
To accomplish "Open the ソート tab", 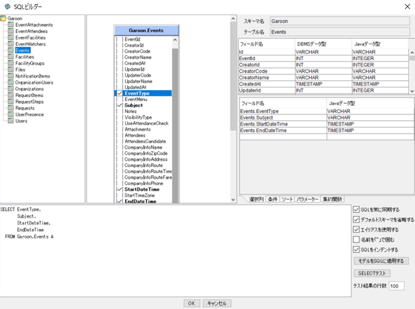I will coord(287,199).
